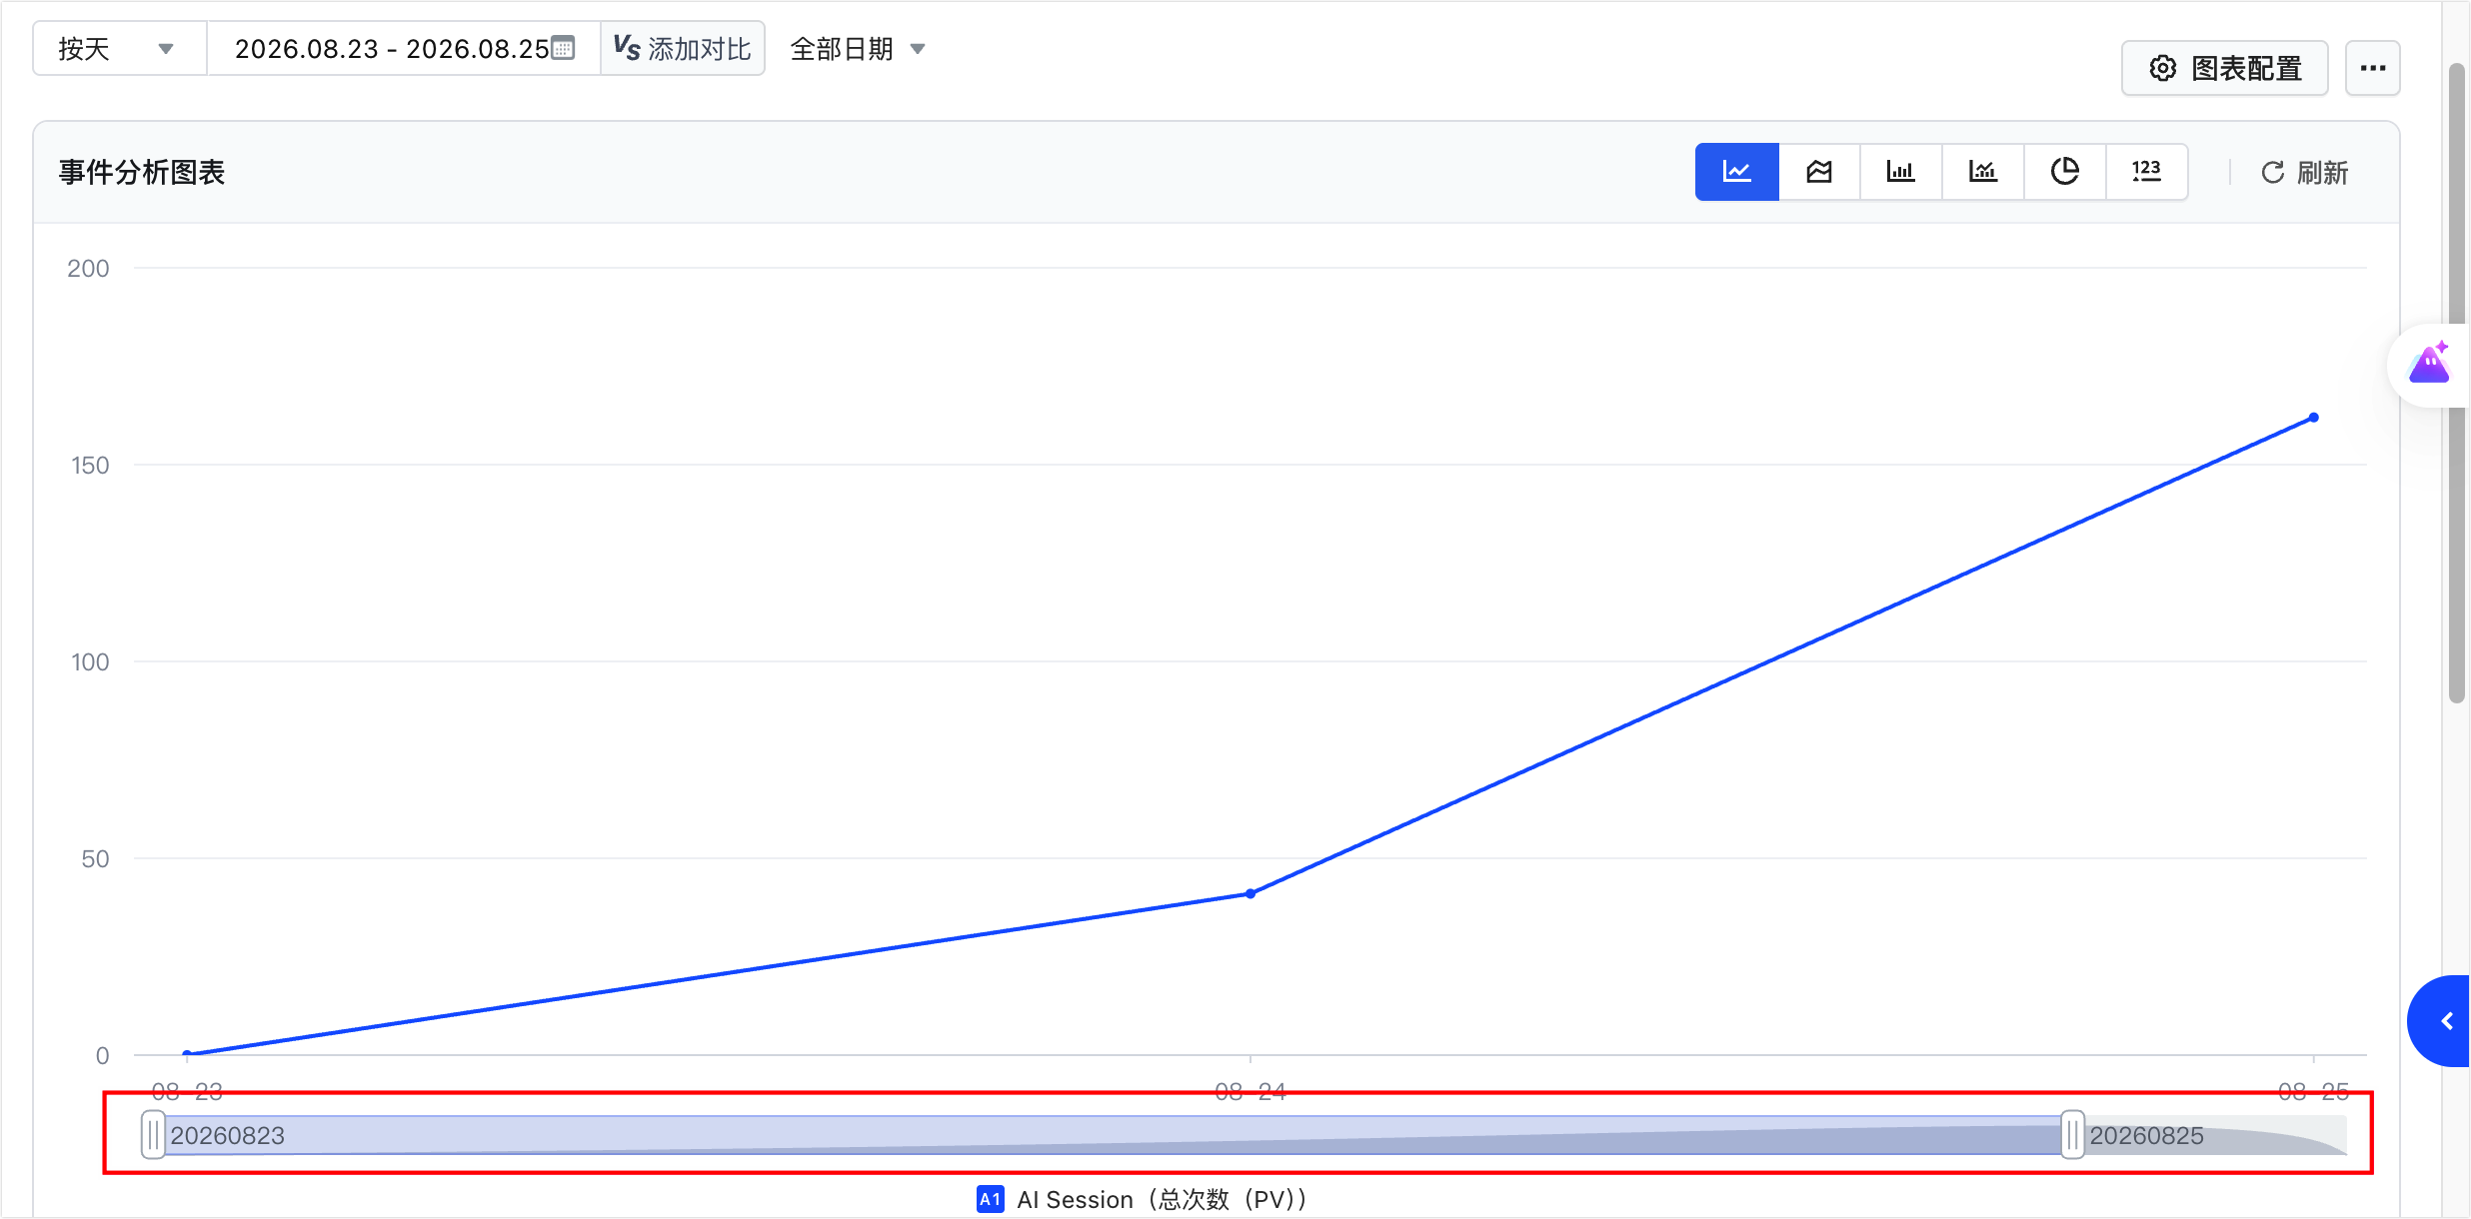Viewport: 2471px width, 1219px height.
Task: Open 图表配置 chart settings
Action: pyautogui.click(x=2225, y=68)
